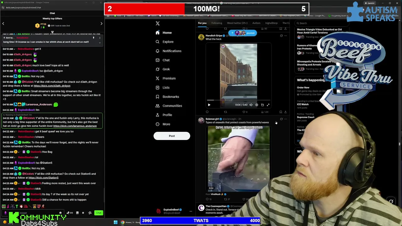Show next Weekly top Gifters slide
Image resolution: width=402 pixels, height=226 pixels.
click(x=101, y=24)
